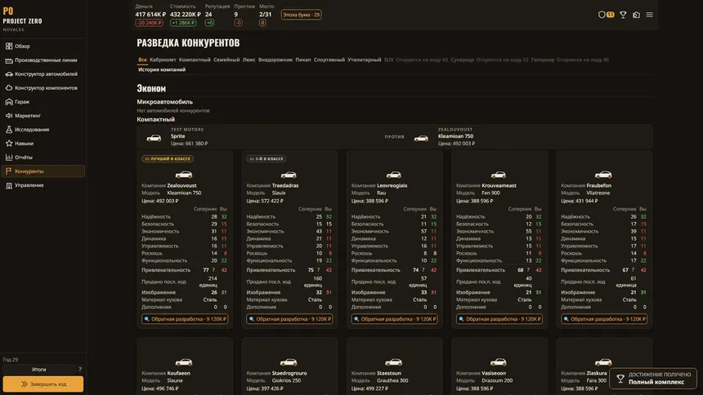Viewport: 703px width, 395px height.
Task: Click attractiveness help icon on Krouveameast card
Action: click(528, 270)
